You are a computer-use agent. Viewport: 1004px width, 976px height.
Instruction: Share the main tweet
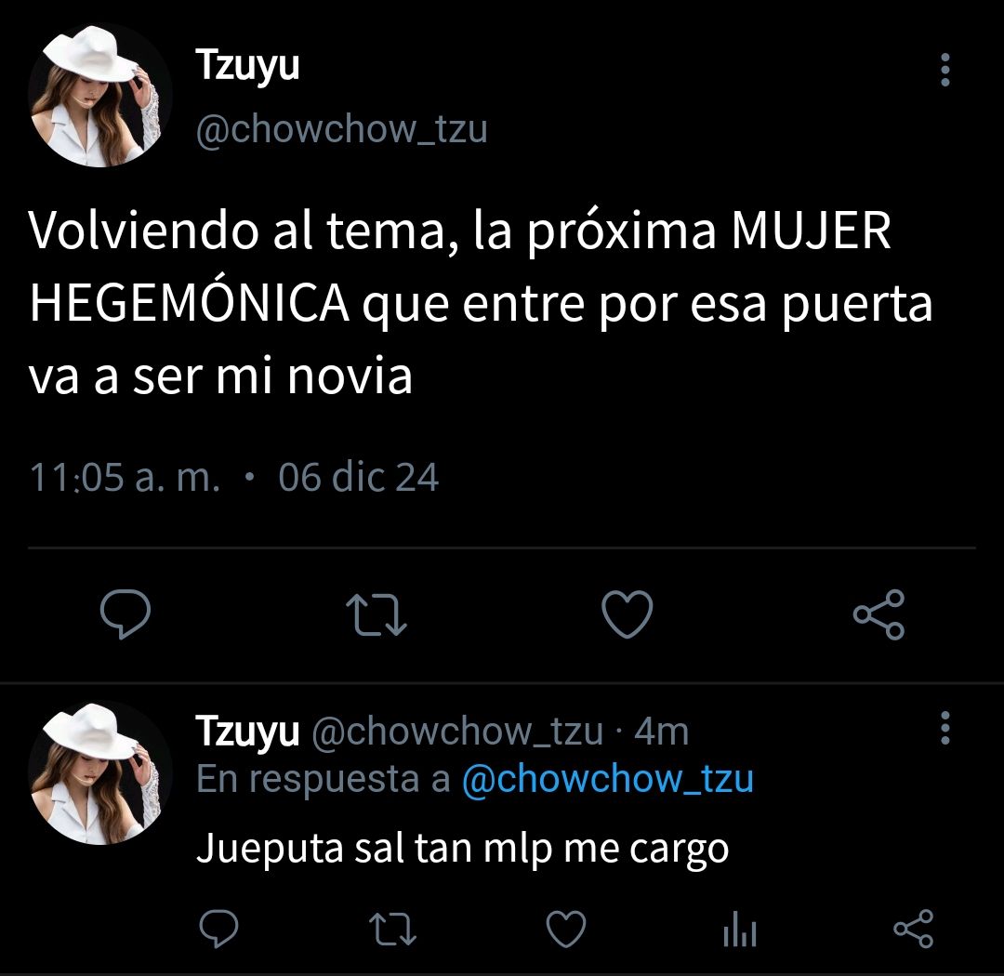878,614
